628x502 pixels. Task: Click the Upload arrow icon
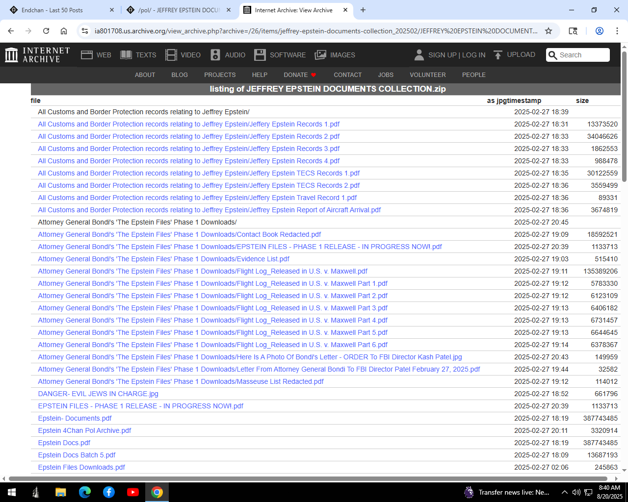pyautogui.click(x=498, y=55)
